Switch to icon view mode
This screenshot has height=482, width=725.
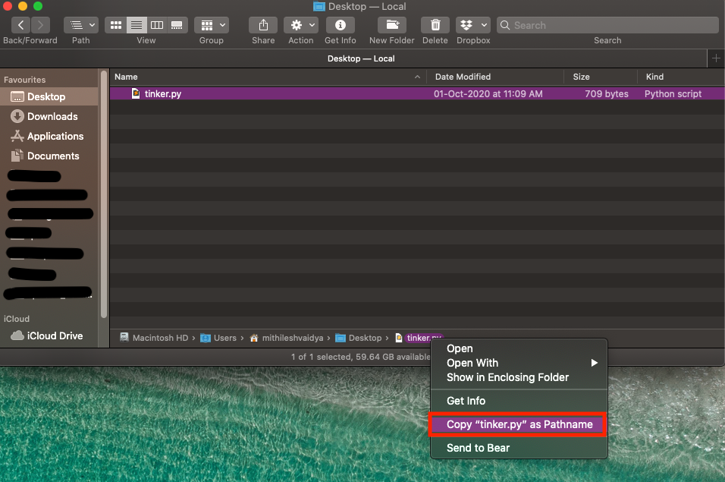(116, 25)
